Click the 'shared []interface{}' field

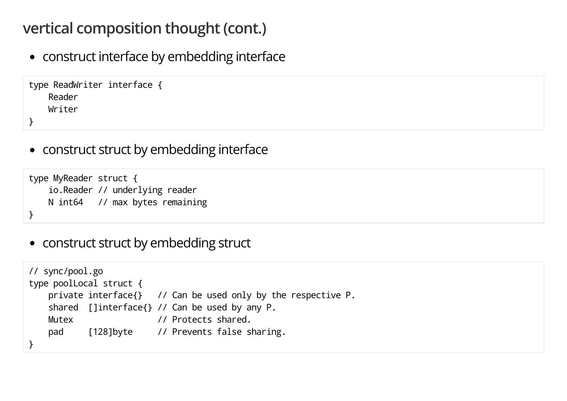point(100,308)
